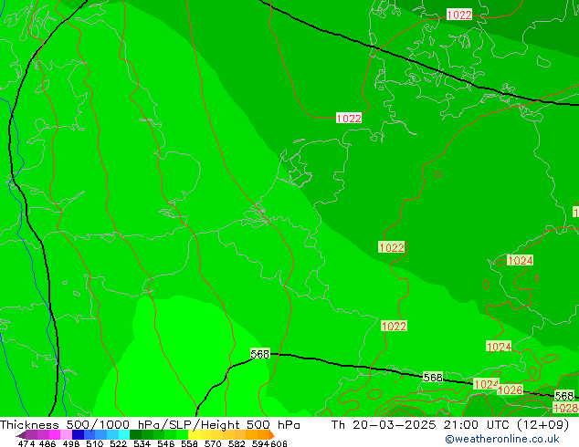Screen dimensions: 579x447
Task: Click the legend value 594
Action: pyautogui.click(x=260, y=443)
